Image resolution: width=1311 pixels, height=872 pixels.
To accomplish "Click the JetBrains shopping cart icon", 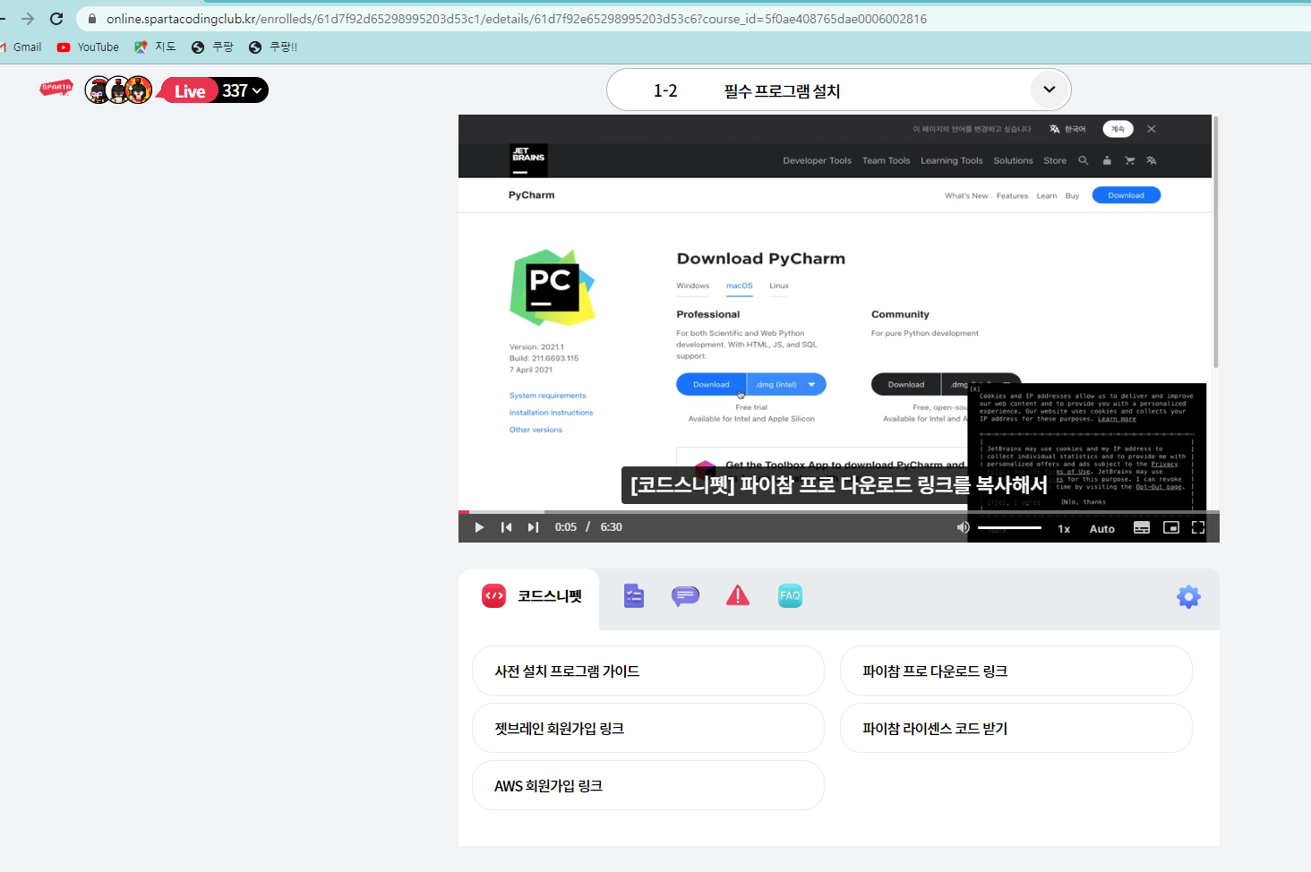I will [x=1129, y=161].
